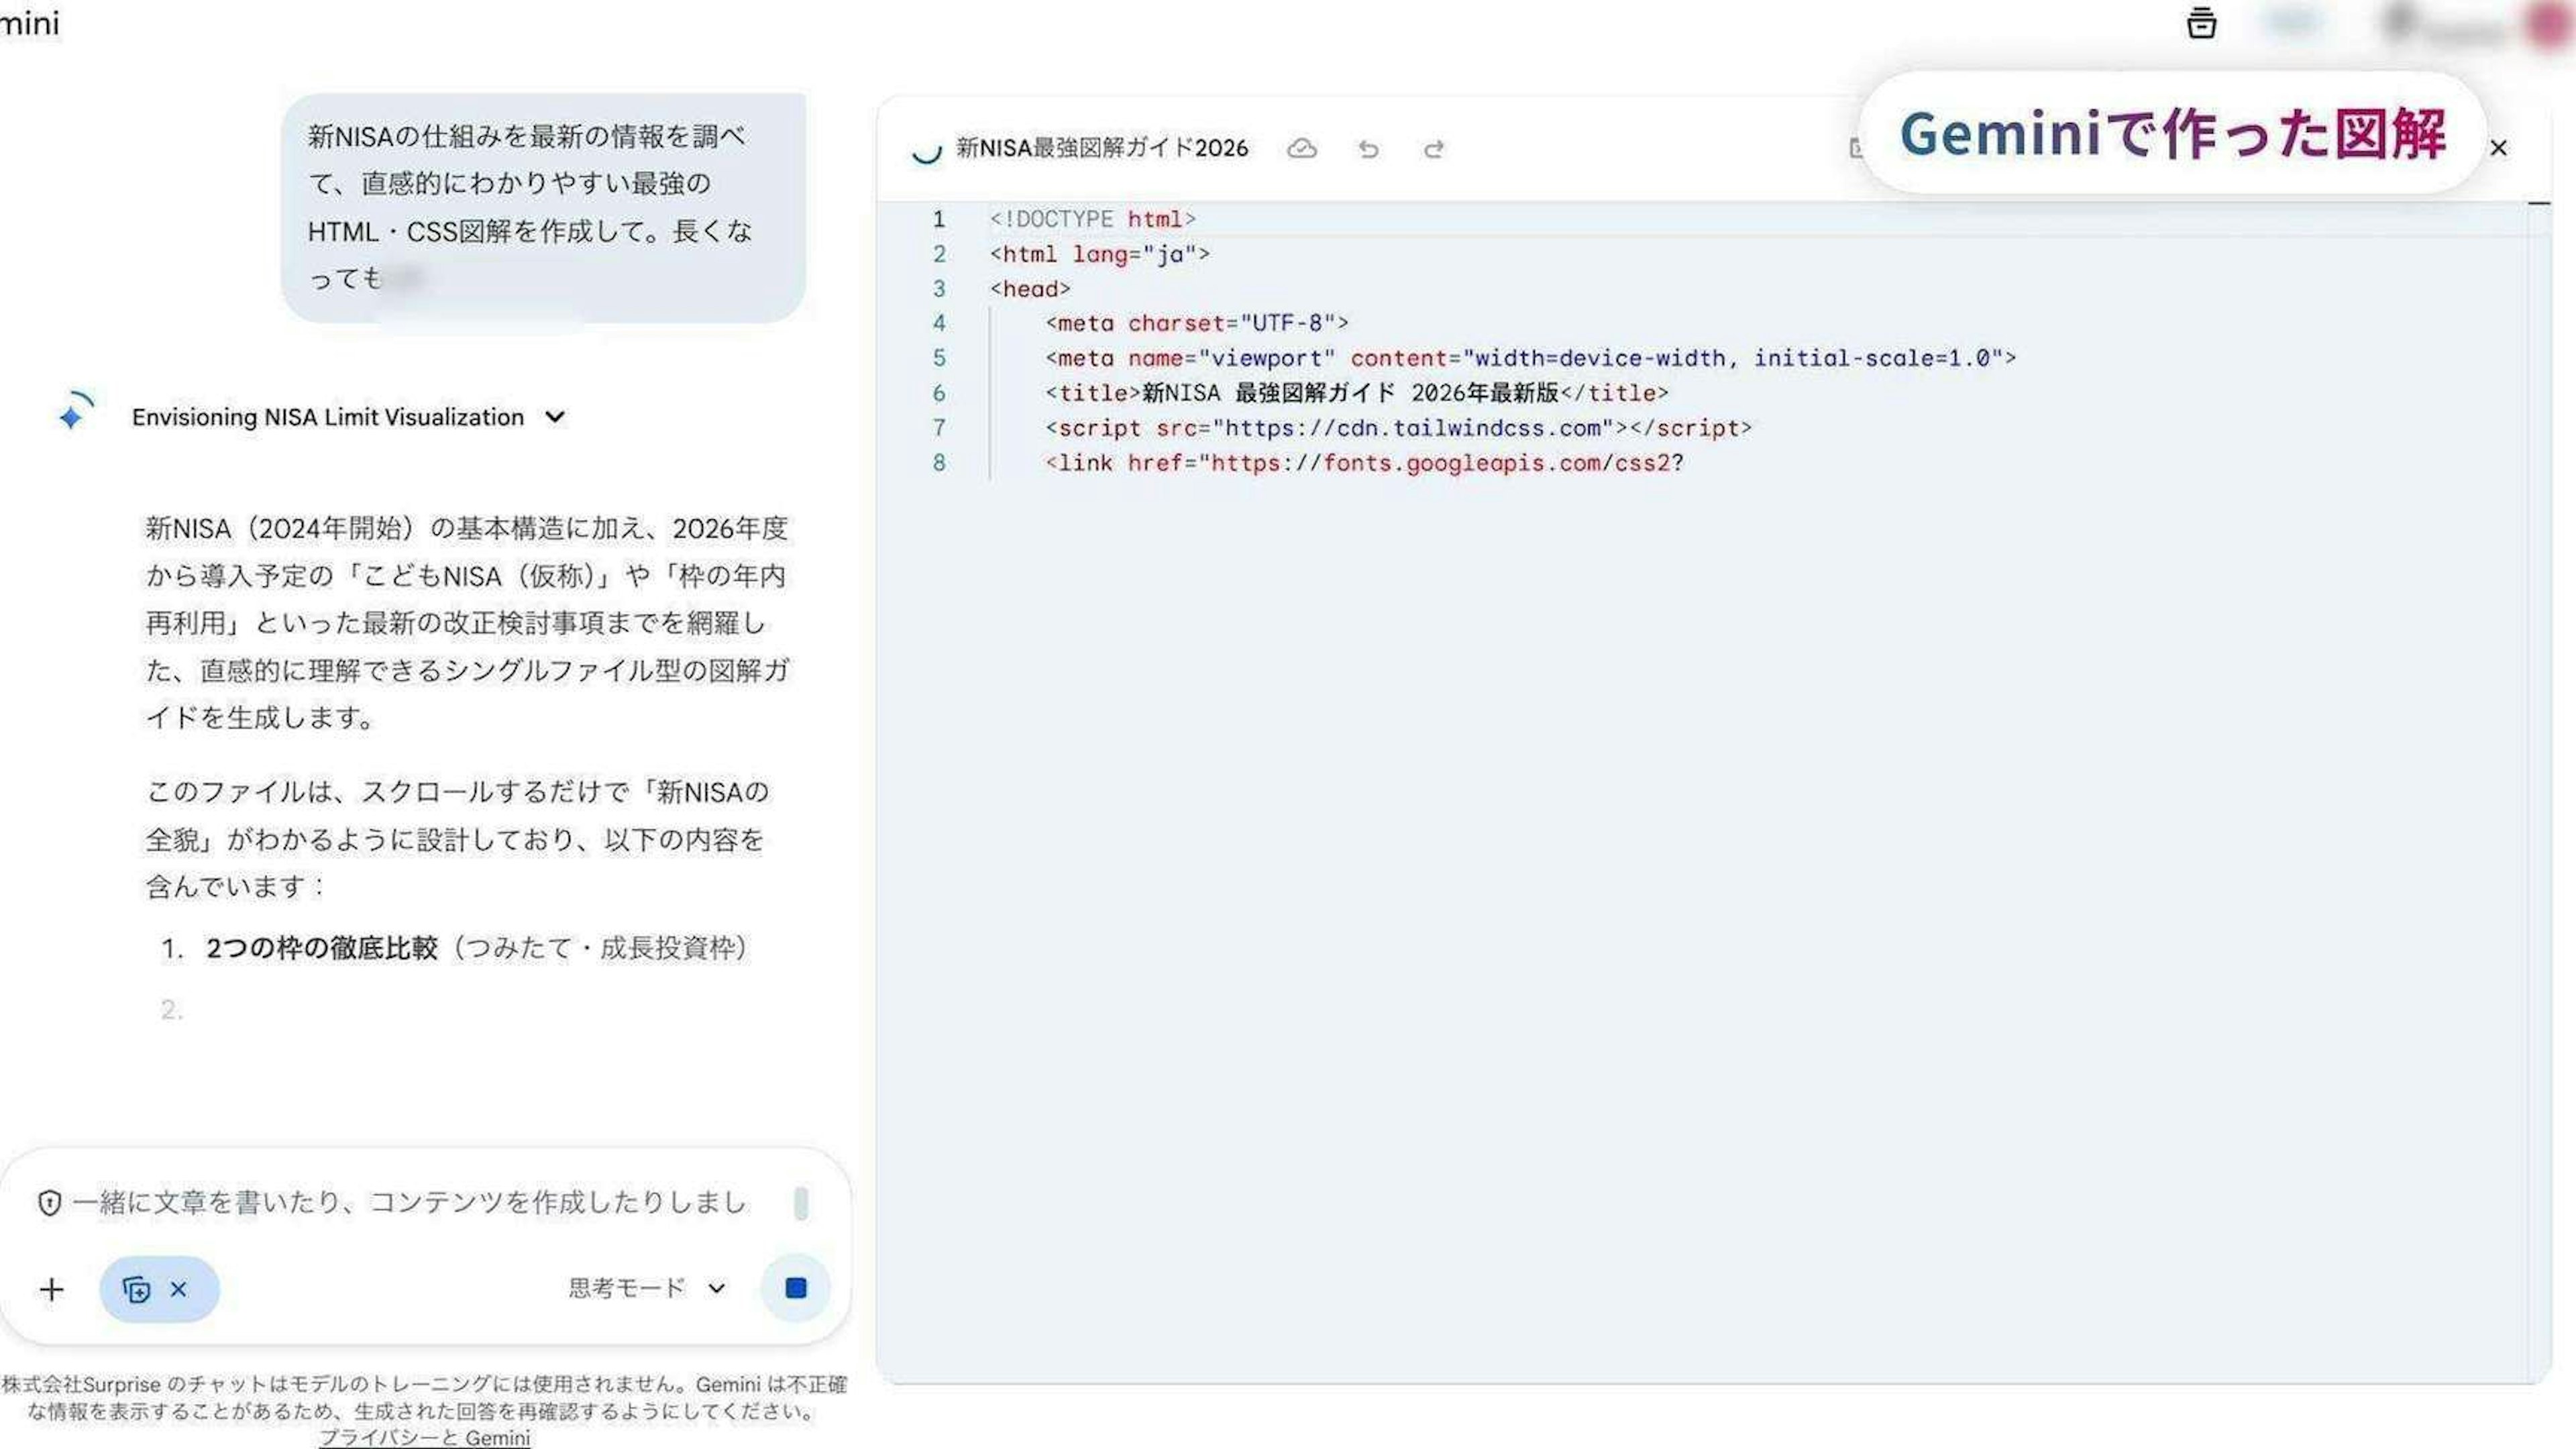Redo the canvas change

point(1433,149)
